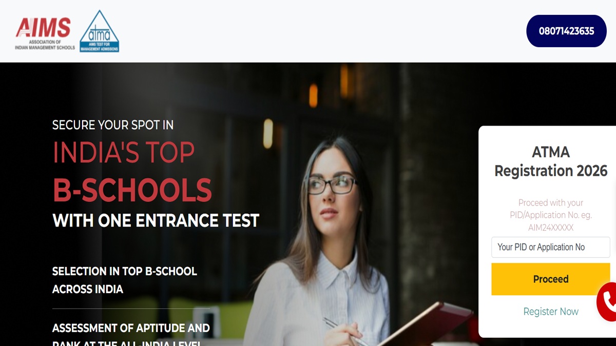This screenshot has height=346, width=616.
Task: Click the INDIA'S TOP red headline
Action: pos(124,152)
